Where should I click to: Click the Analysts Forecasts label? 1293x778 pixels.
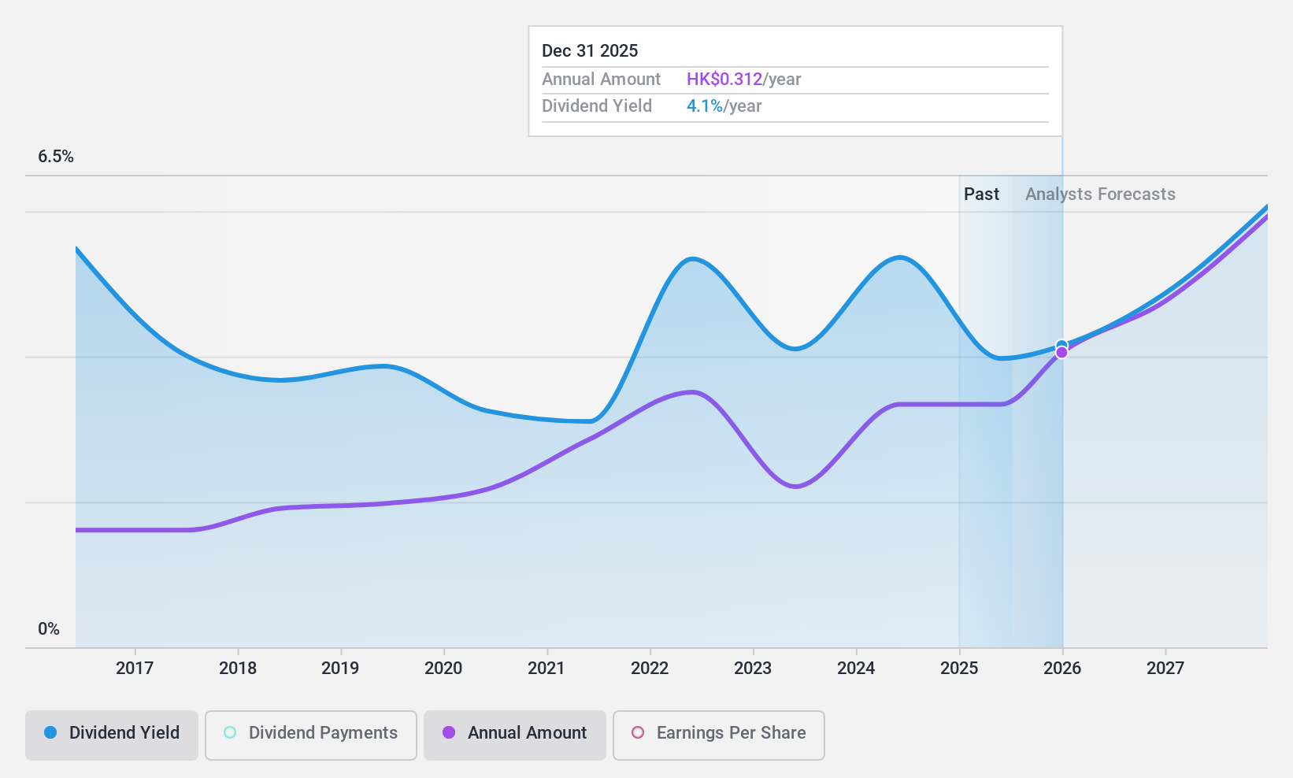coord(1100,194)
